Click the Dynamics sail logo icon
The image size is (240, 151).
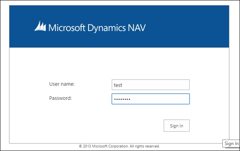point(40,26)
